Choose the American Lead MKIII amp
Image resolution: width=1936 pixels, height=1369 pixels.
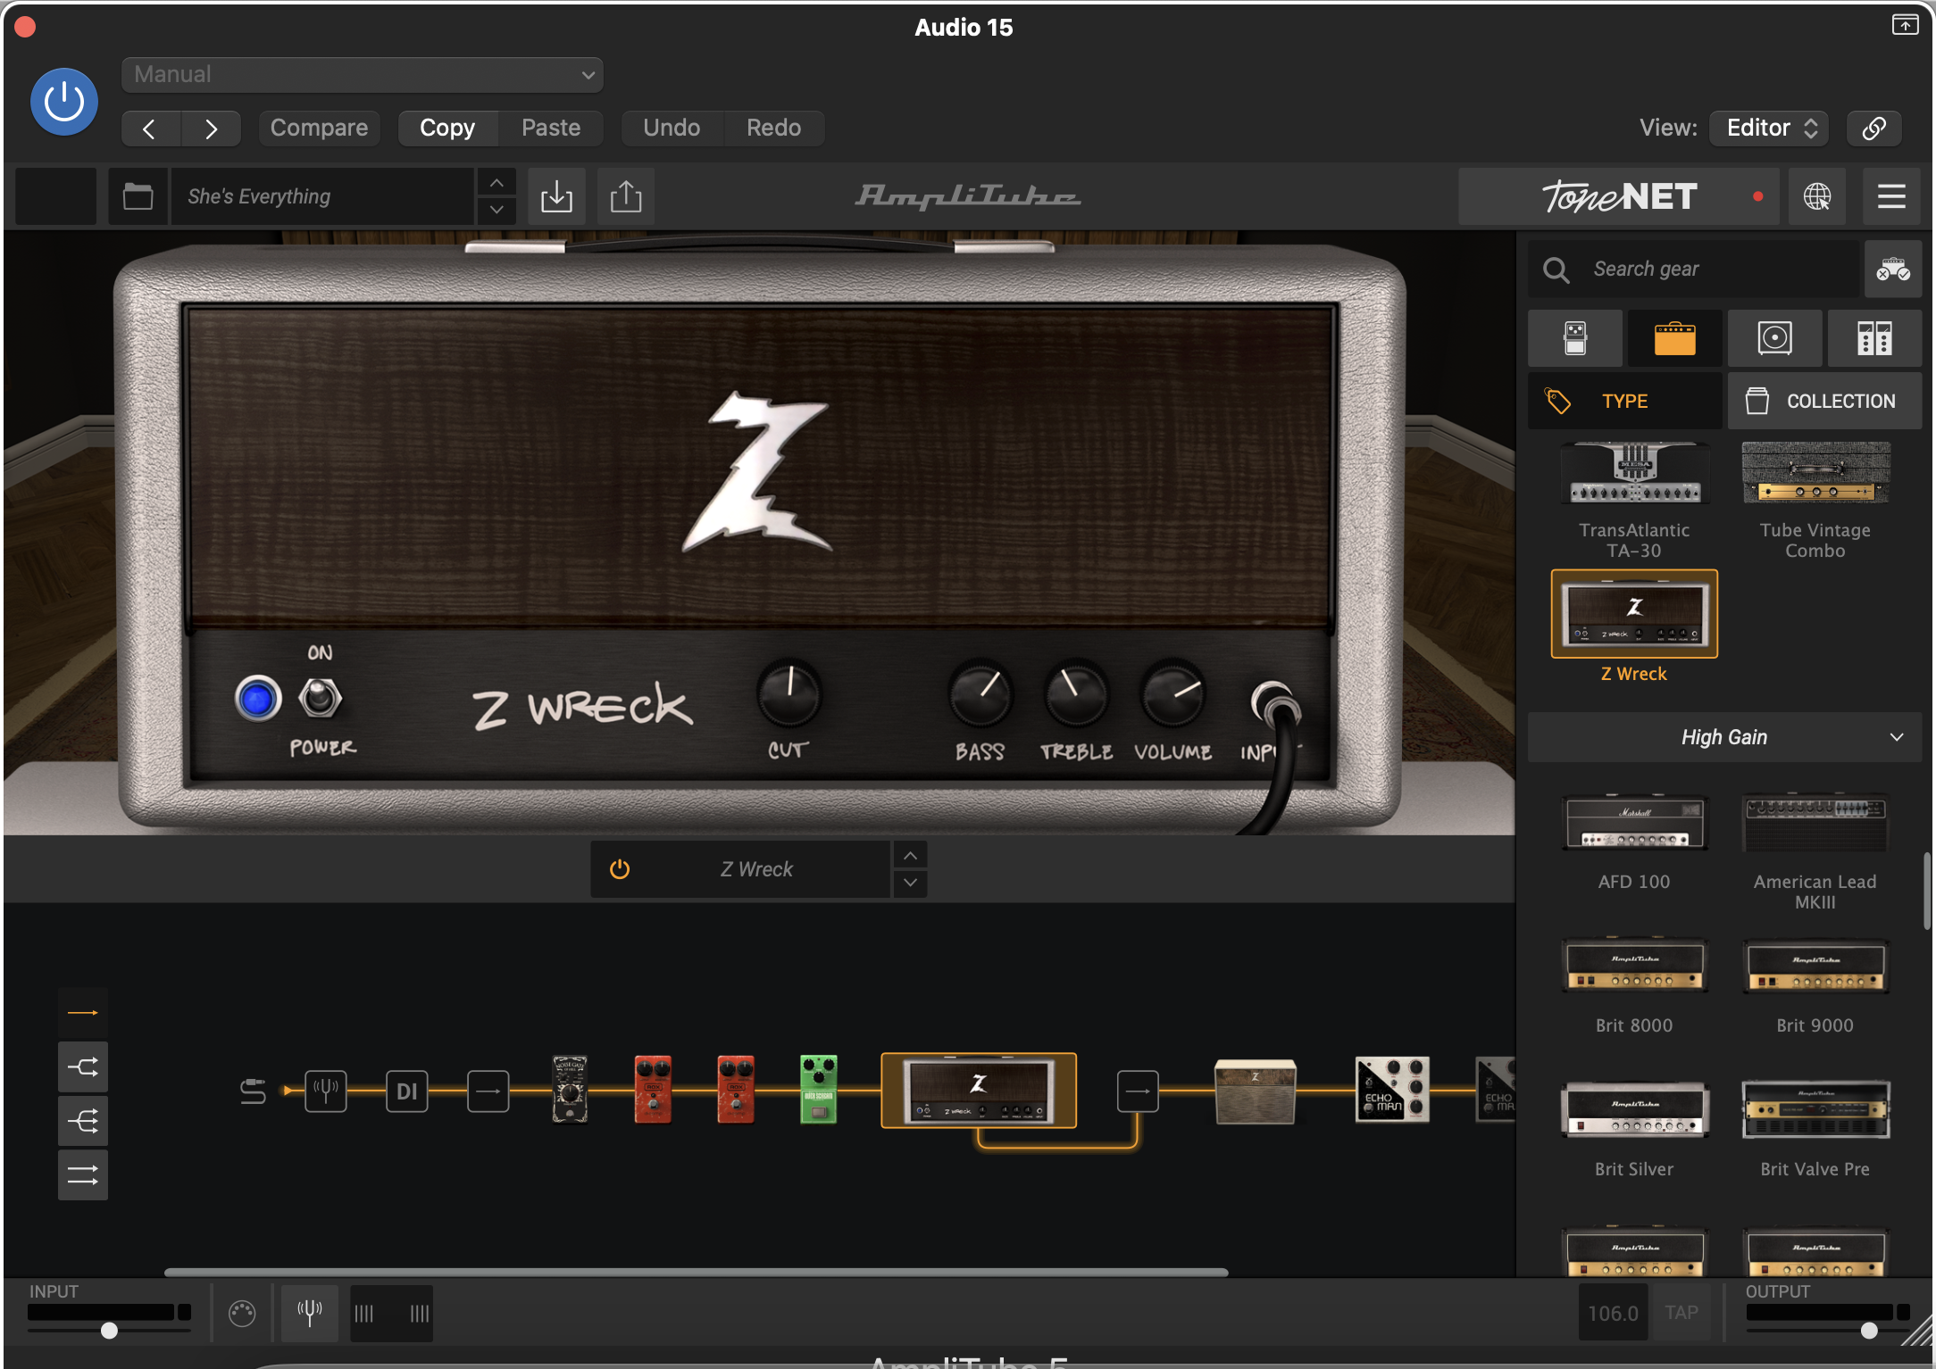pyautogui.click(x=1815, y=852)
